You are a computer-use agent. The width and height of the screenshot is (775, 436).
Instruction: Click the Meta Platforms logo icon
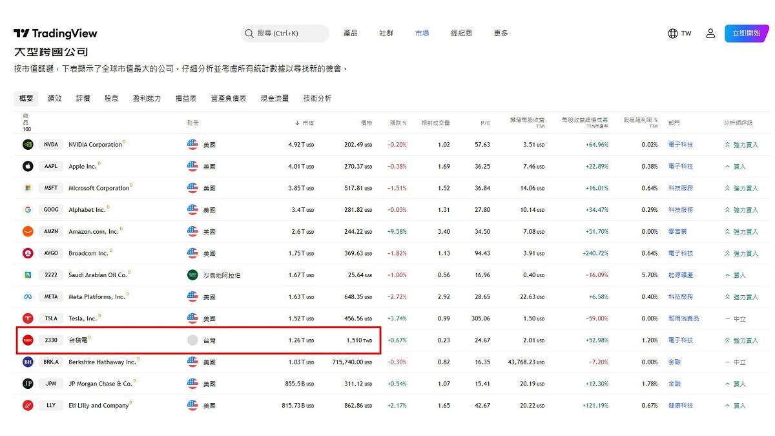[28, 296]
